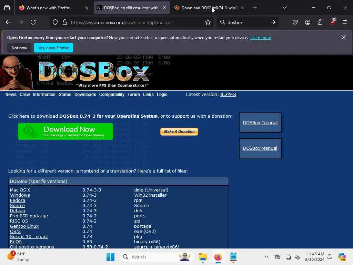This screenshot has height=265, width=353.
Task: Open the Fedora download link
Action: click(x=17, y=200)
